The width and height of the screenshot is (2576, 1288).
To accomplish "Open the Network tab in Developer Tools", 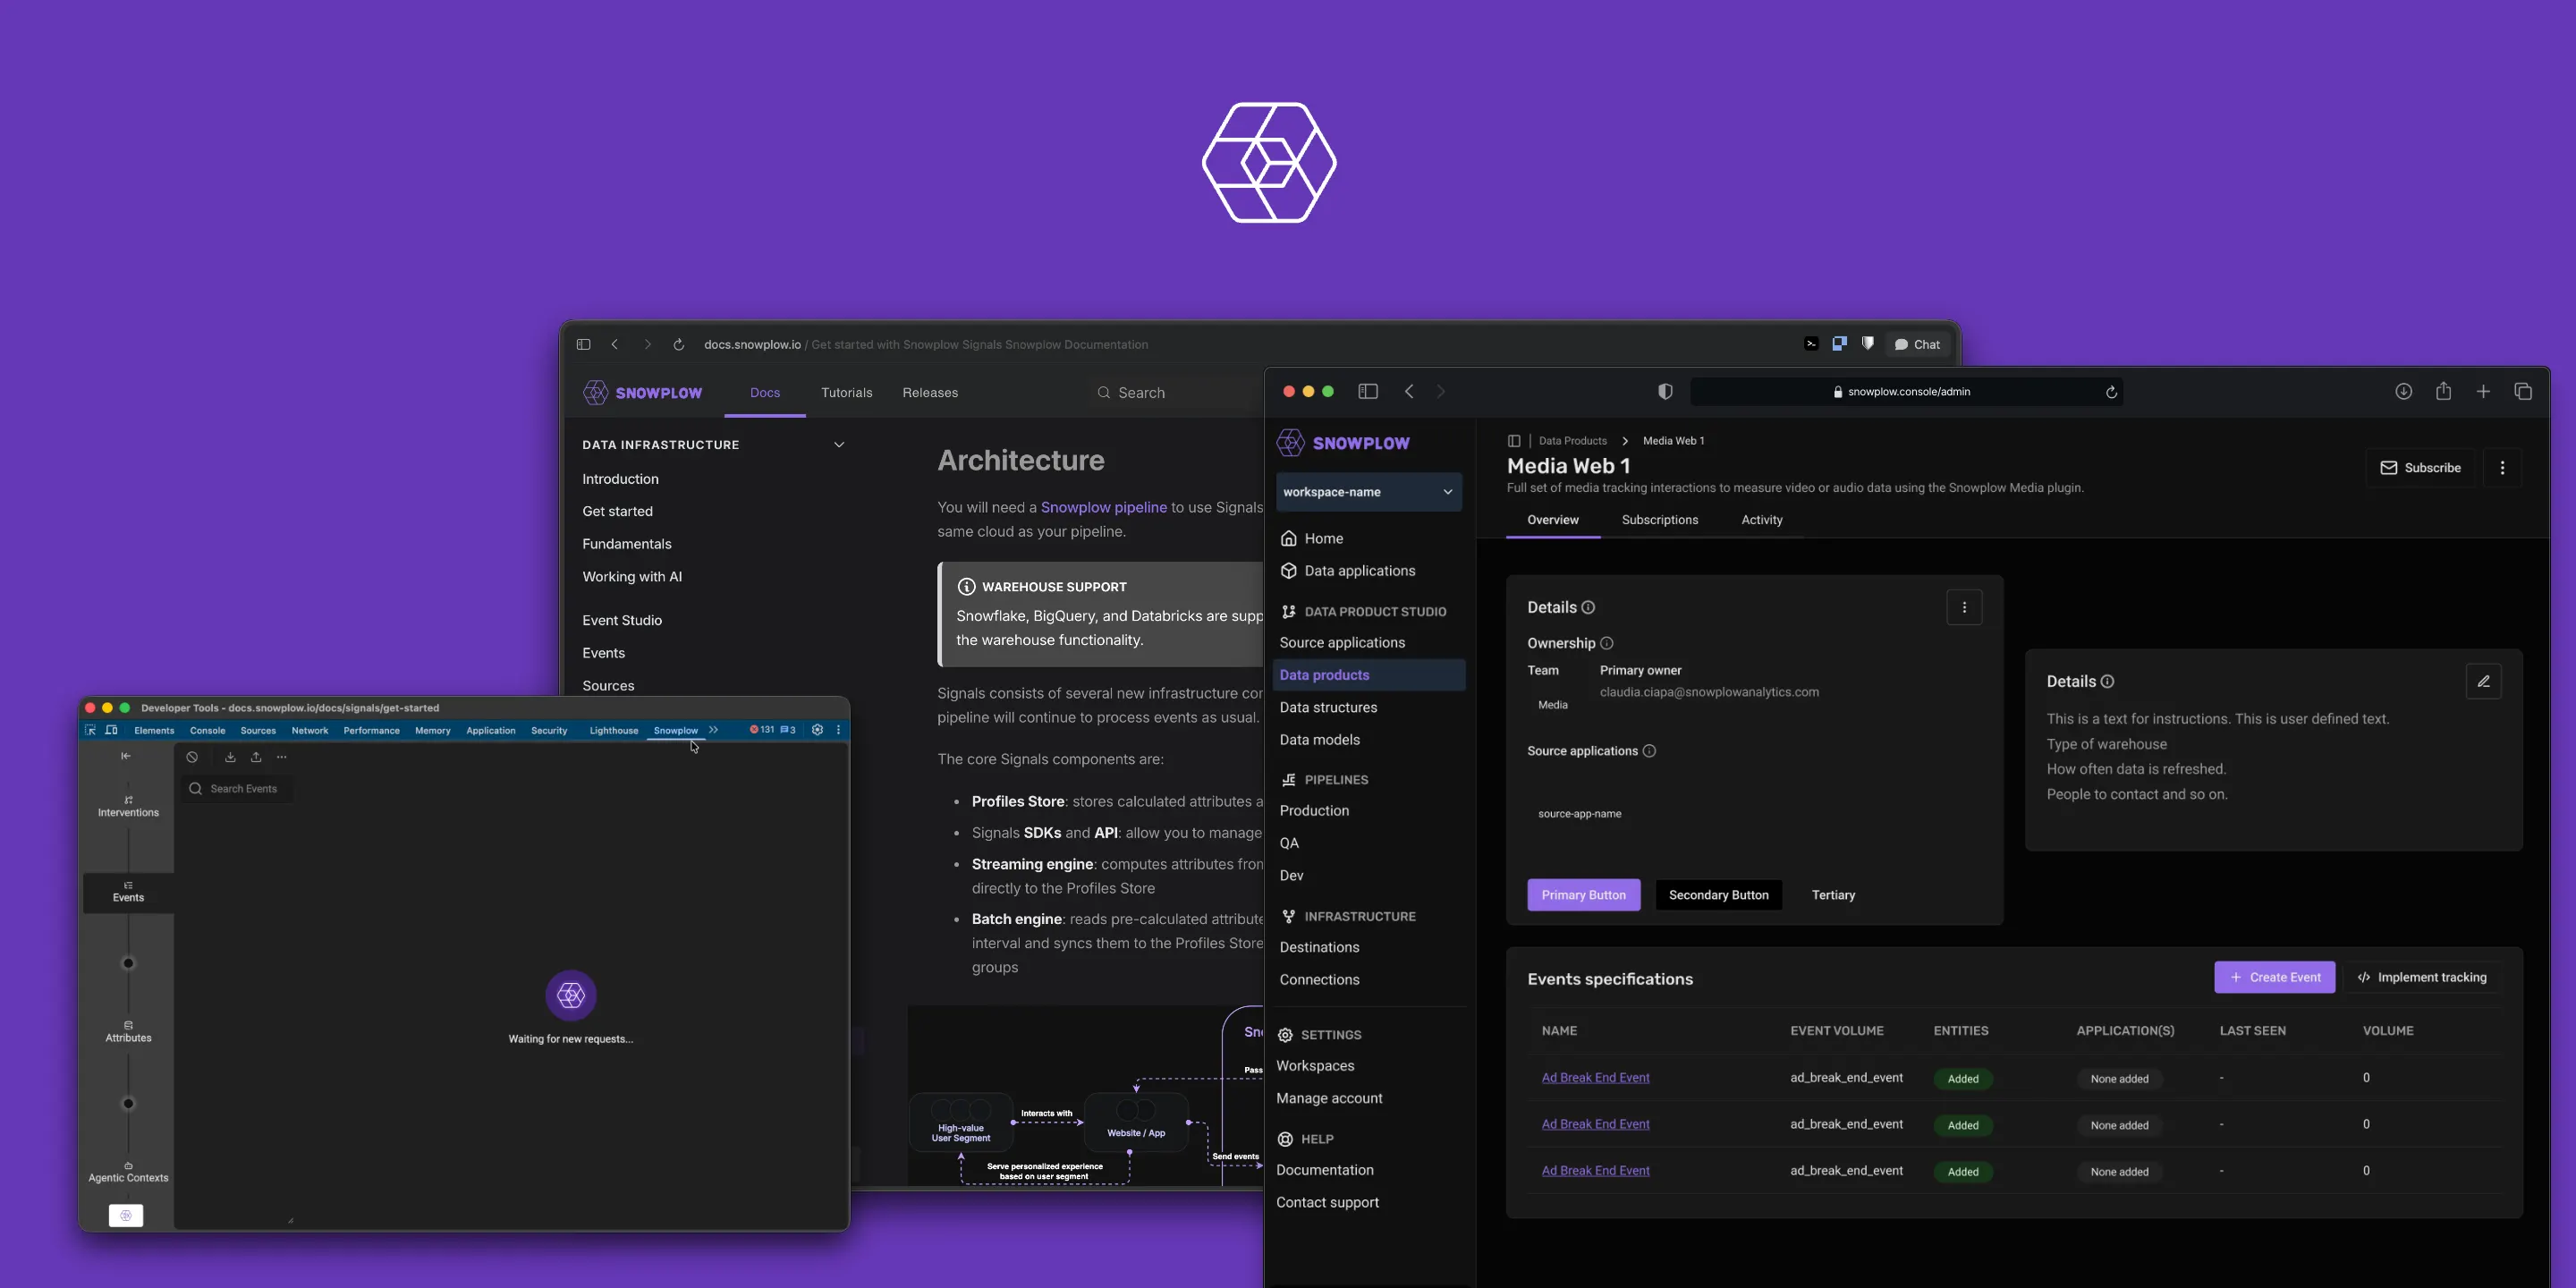I will click(x=310, y=731).
